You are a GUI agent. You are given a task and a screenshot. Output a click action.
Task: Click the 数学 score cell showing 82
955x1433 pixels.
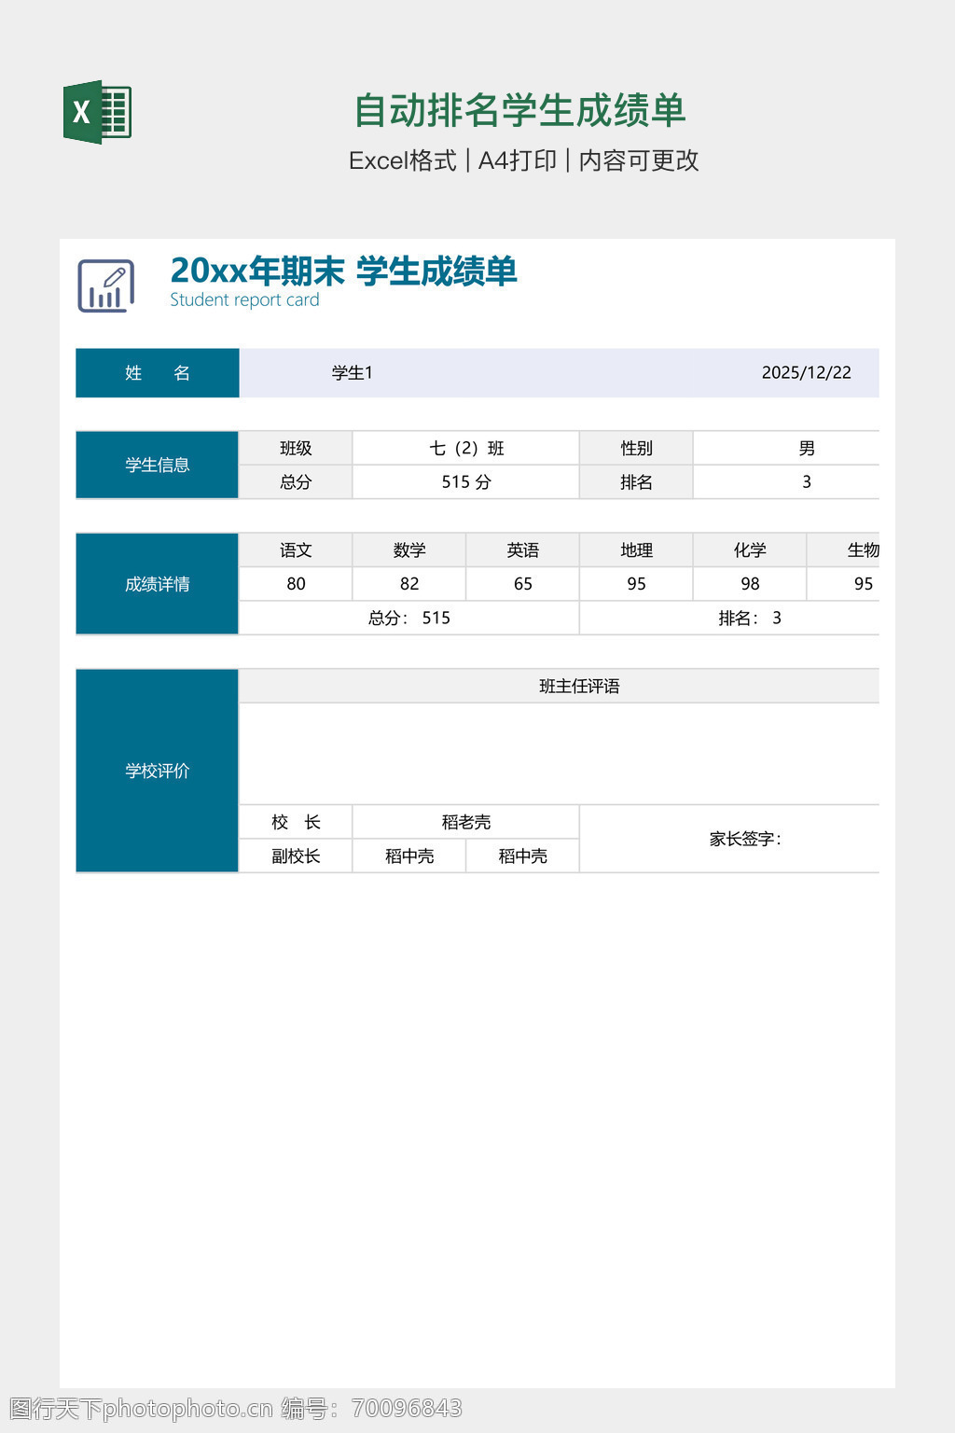tap(409, 584)
